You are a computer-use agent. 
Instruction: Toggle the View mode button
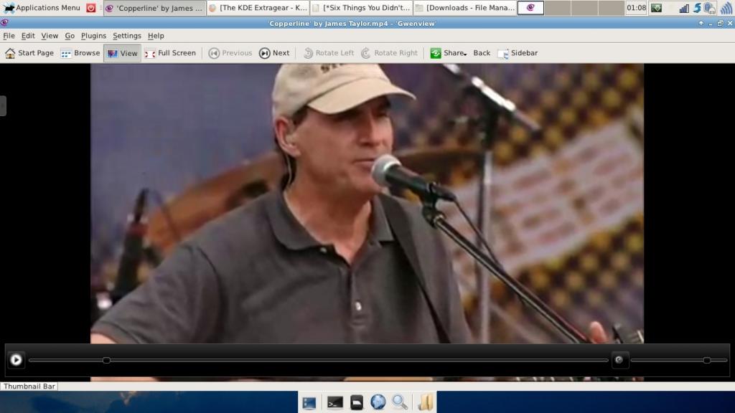122,53
